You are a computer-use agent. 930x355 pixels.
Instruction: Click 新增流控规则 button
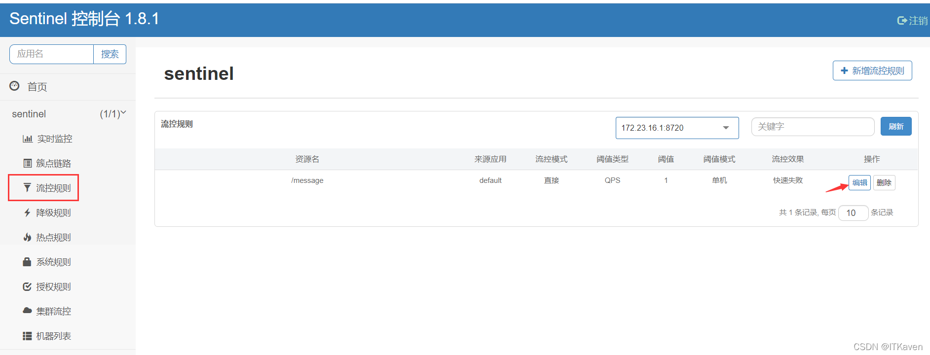(x=872, y=71)
